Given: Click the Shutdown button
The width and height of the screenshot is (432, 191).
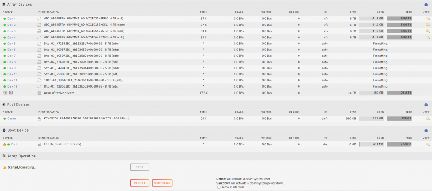Looking at the screenshot, I should point(162,183).
